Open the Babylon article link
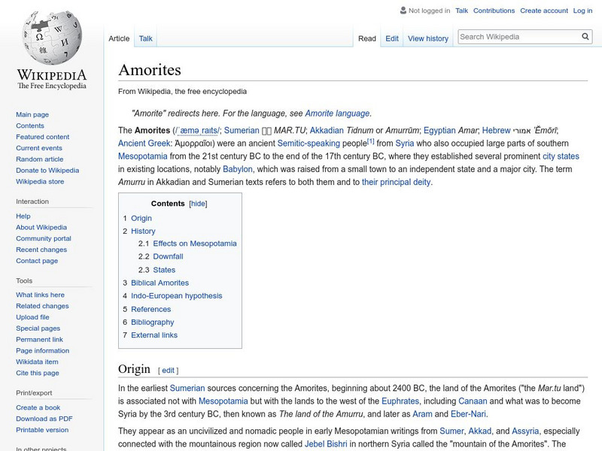This screenshot has width=602, height=451. pos(239,169)
